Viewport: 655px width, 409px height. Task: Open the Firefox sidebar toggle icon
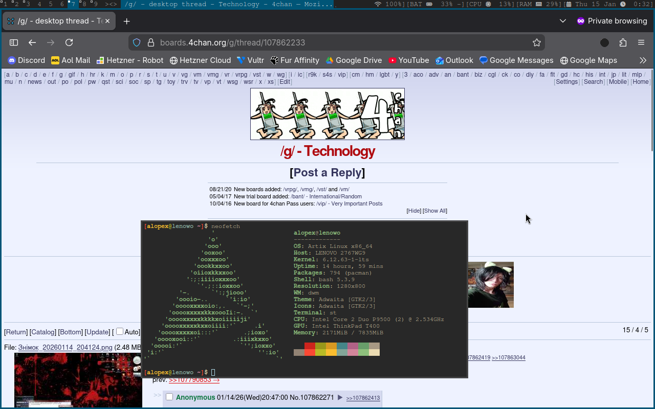point(14,42)
